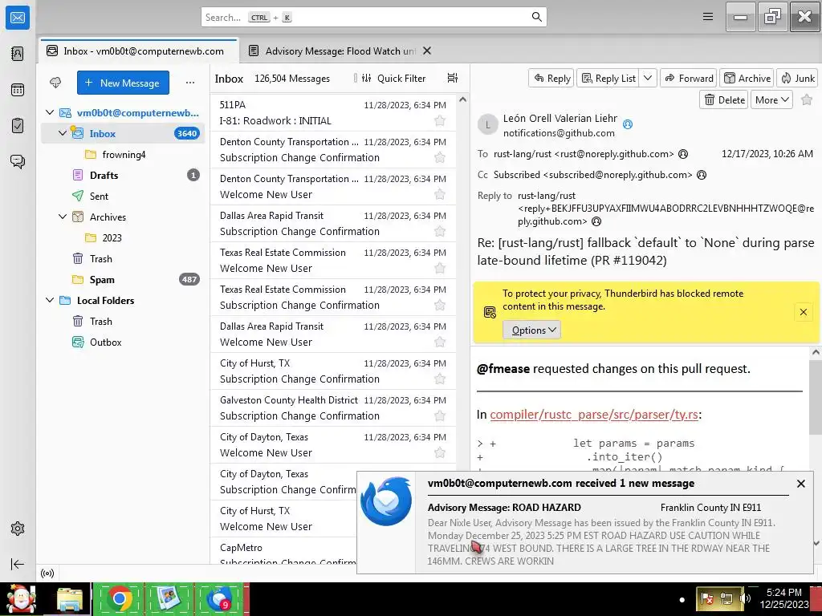Open the Thunderbird hamburger app menu
822x616 pixels.
[x=708, y=17]
